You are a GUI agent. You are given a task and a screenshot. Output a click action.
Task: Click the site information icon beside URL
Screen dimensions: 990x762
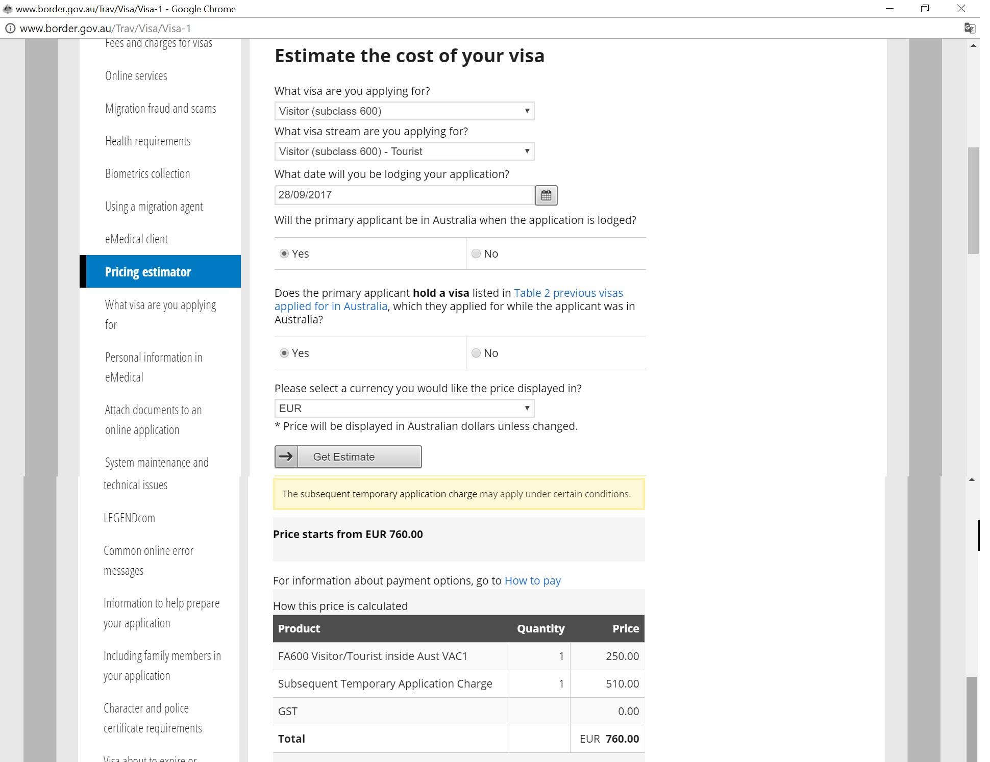pos(10,29)
